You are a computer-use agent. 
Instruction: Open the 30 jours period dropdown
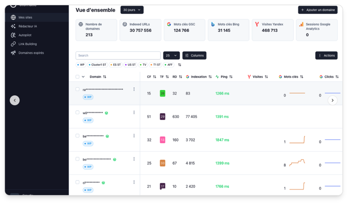(x=132, y=10)
